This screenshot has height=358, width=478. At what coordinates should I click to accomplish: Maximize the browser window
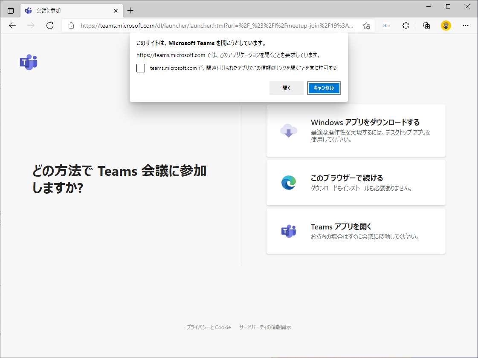point(448,6)
